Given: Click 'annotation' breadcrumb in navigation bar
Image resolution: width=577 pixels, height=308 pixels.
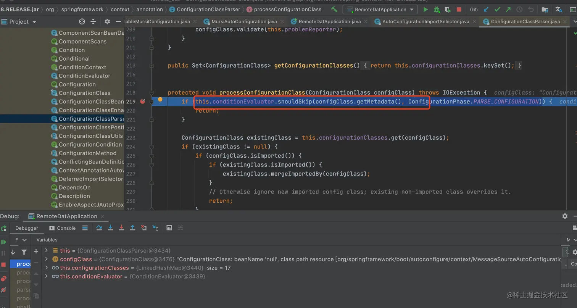Looking at the screenshot, I should point(150,9).
